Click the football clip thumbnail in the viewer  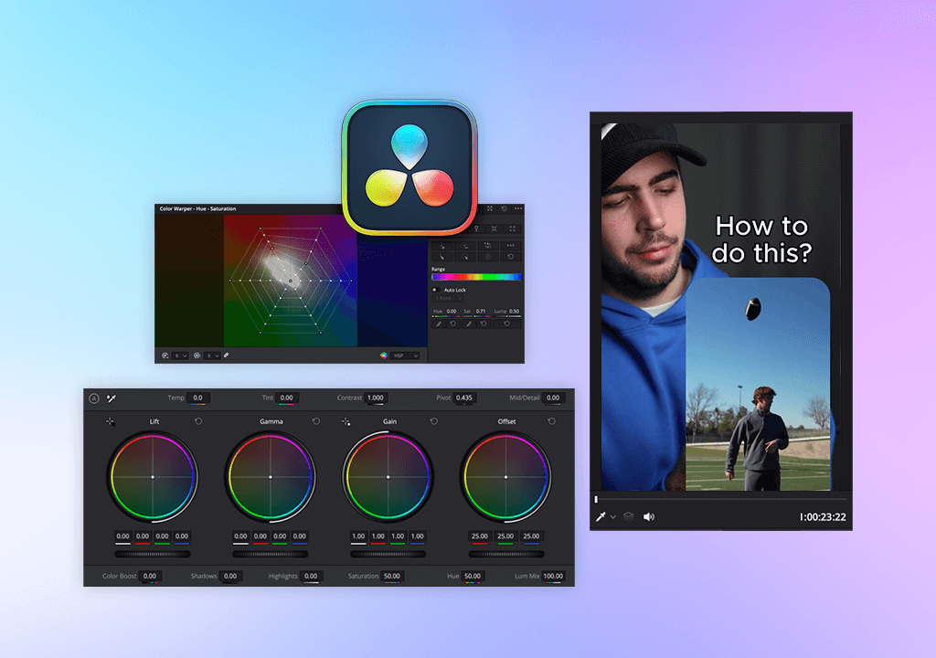point(758,385)
